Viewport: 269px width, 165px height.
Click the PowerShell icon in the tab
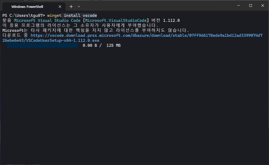(x=6, y=7)
